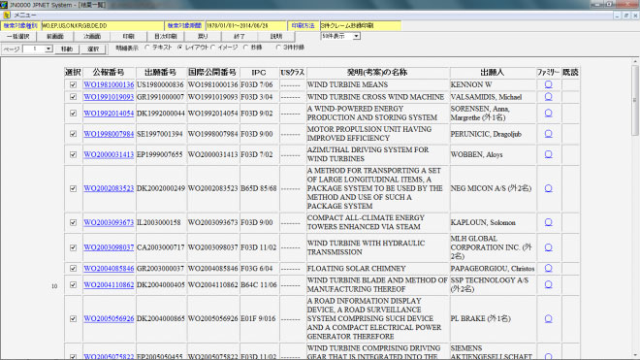Toggle checkbox for WO2005056926 row
The image size is (640, 360).
tap(73, 318)
